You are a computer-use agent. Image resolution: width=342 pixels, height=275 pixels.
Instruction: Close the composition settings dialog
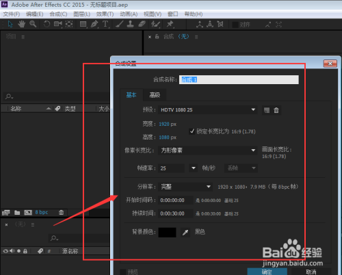(330, 64)
